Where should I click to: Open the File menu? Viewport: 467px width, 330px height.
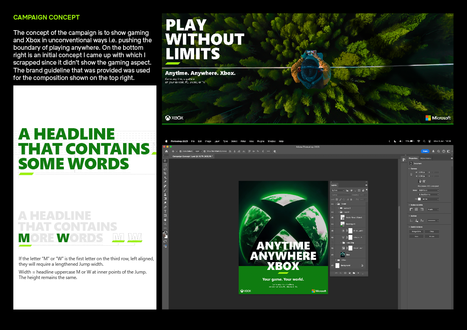(193, 141)
